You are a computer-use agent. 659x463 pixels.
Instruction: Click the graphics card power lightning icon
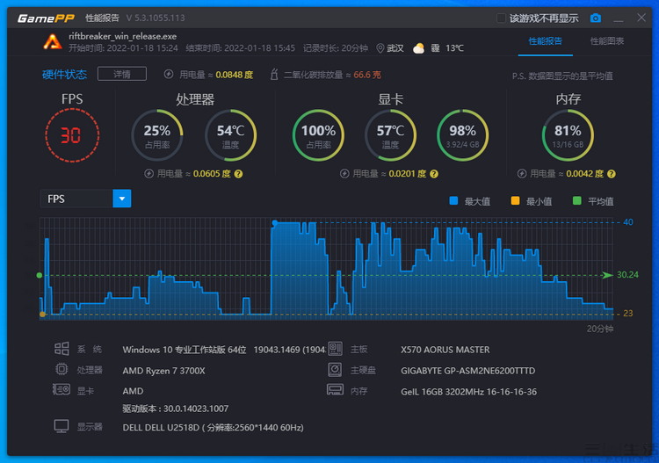344,174
